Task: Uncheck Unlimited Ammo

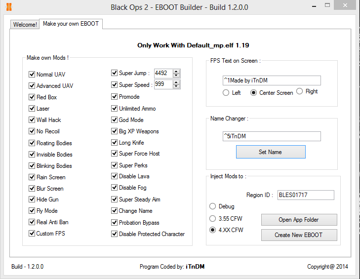Action: 114,108
